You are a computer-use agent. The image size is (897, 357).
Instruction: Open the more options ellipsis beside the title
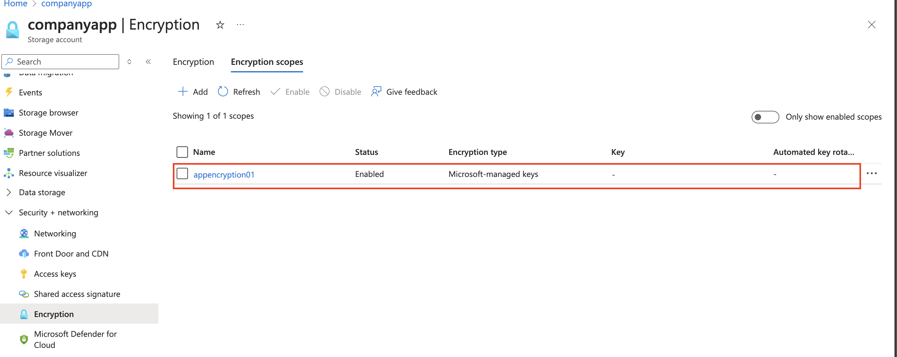tap(240, 25)
